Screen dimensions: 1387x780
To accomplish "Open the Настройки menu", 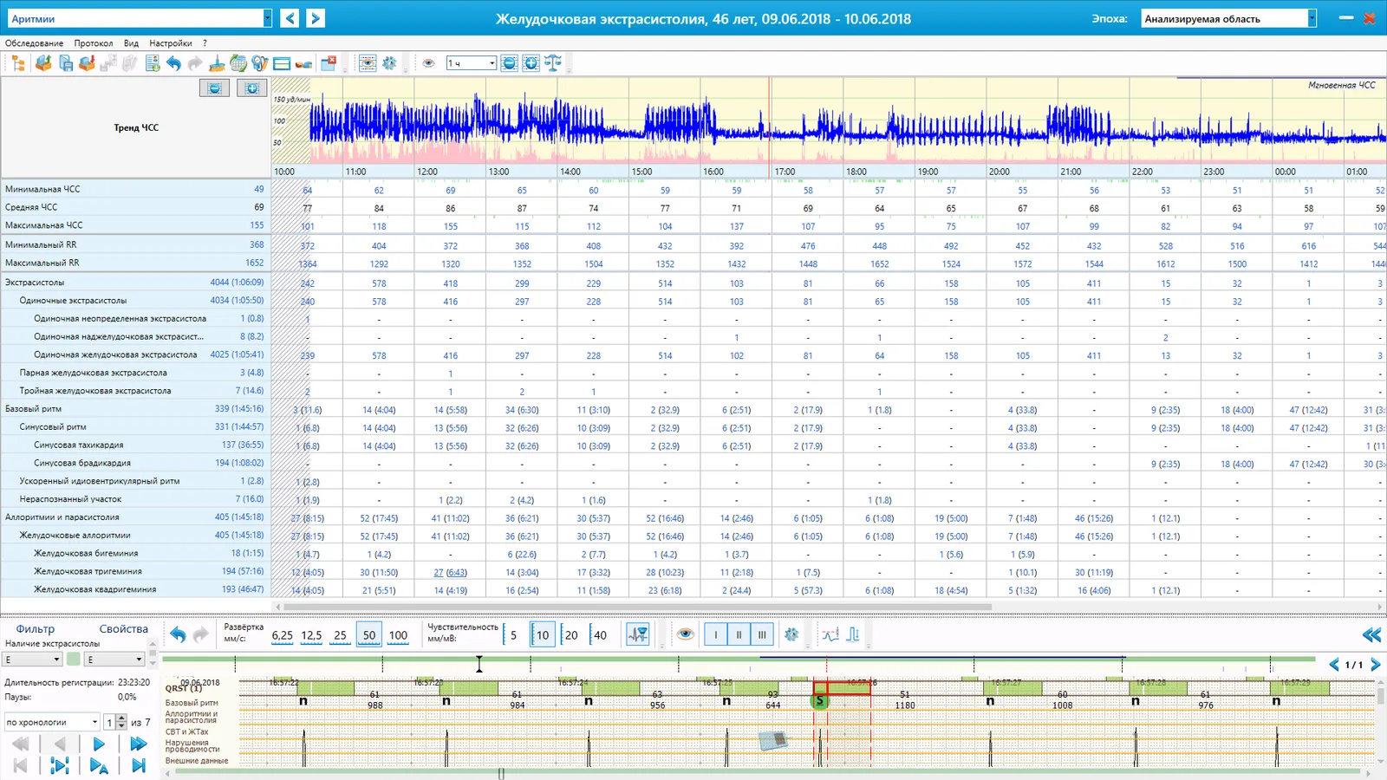I will pos(171,42).
